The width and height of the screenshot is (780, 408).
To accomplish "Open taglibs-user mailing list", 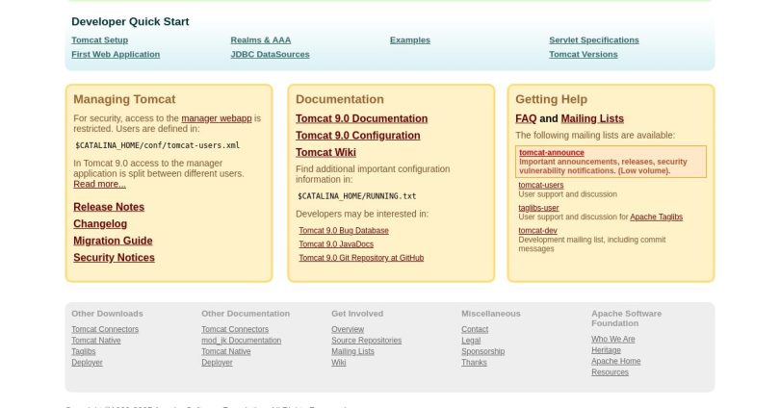I will [x=538, y=208].
